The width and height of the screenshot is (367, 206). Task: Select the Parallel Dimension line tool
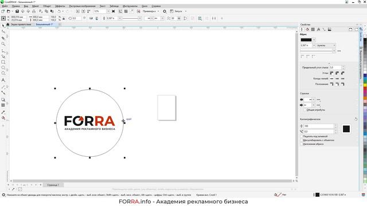[x=3, y=87]
